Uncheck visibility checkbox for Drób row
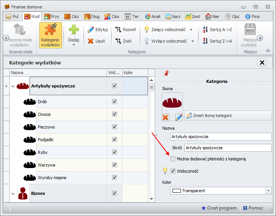Viewport: 276px width, 216px height. (x=114, y=102)
